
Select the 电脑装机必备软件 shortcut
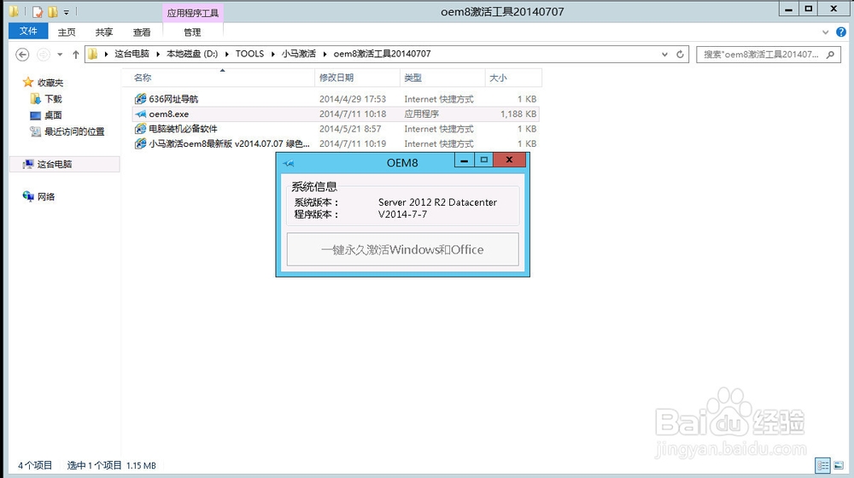(336, 129)
